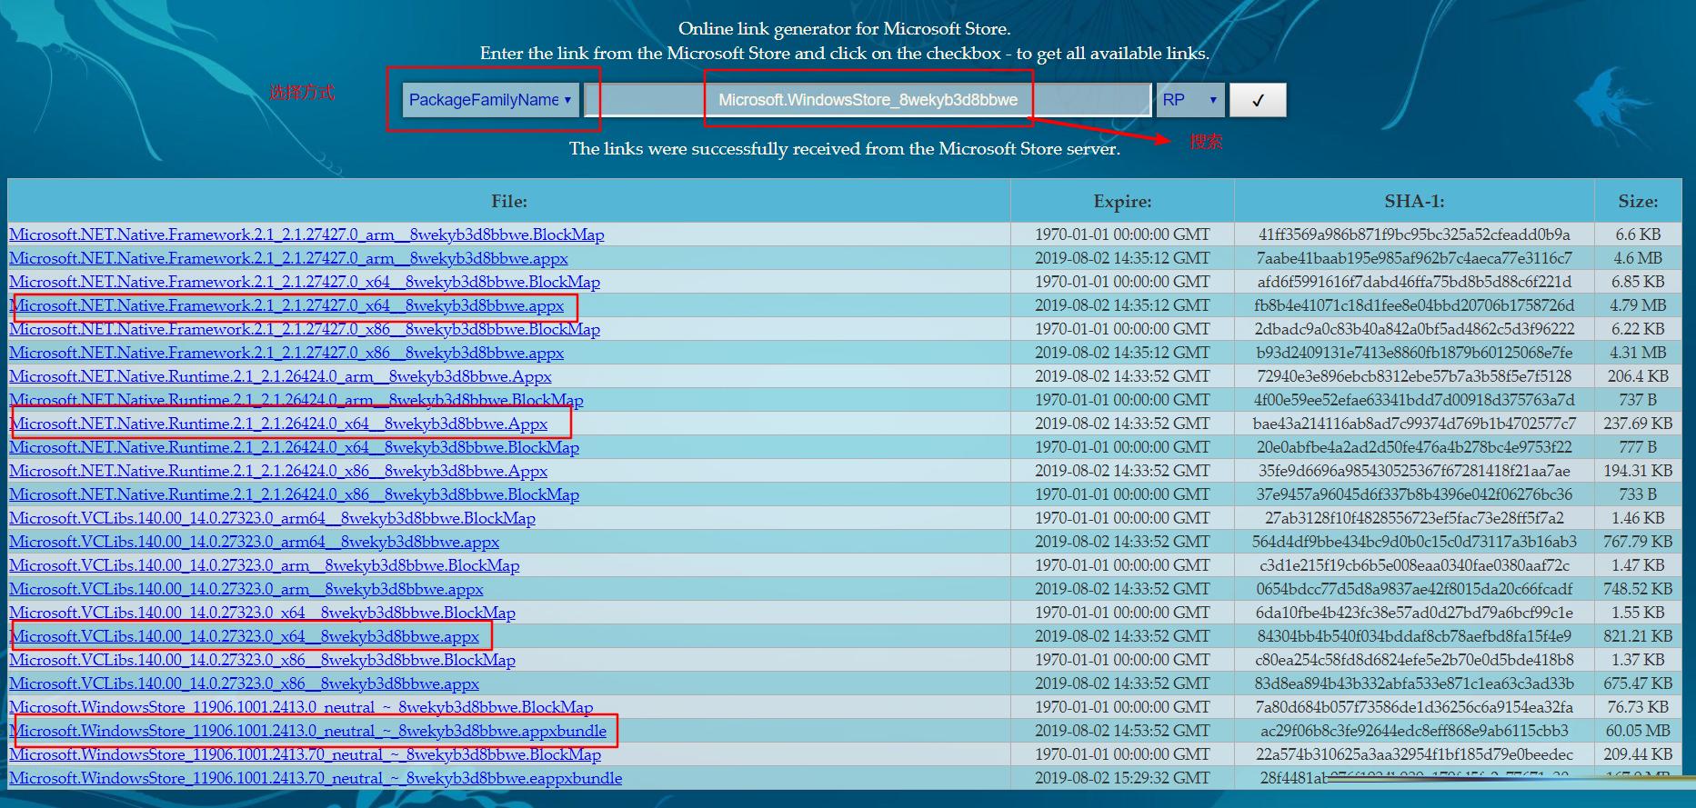The image size is (1696, 808).
Task: Open VCLibs 14.0.27323.0 x86 BlockMap link
Action: [x=262, y=660]
